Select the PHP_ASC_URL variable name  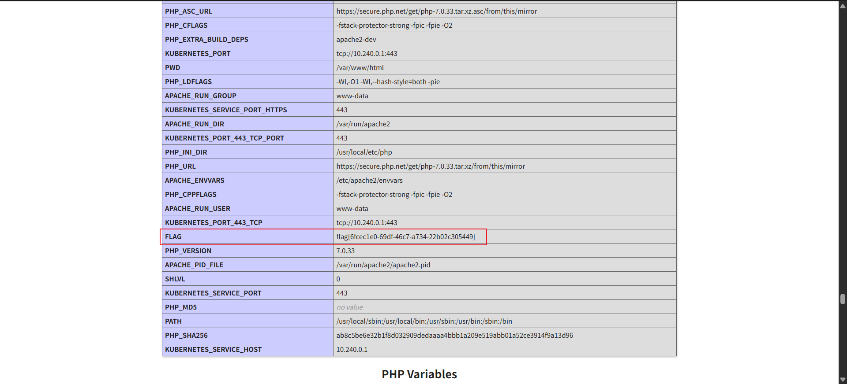point(188,11)
